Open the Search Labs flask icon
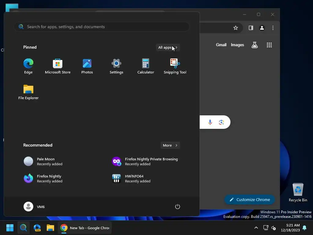 pyautogui.click(x=255, y=45)
